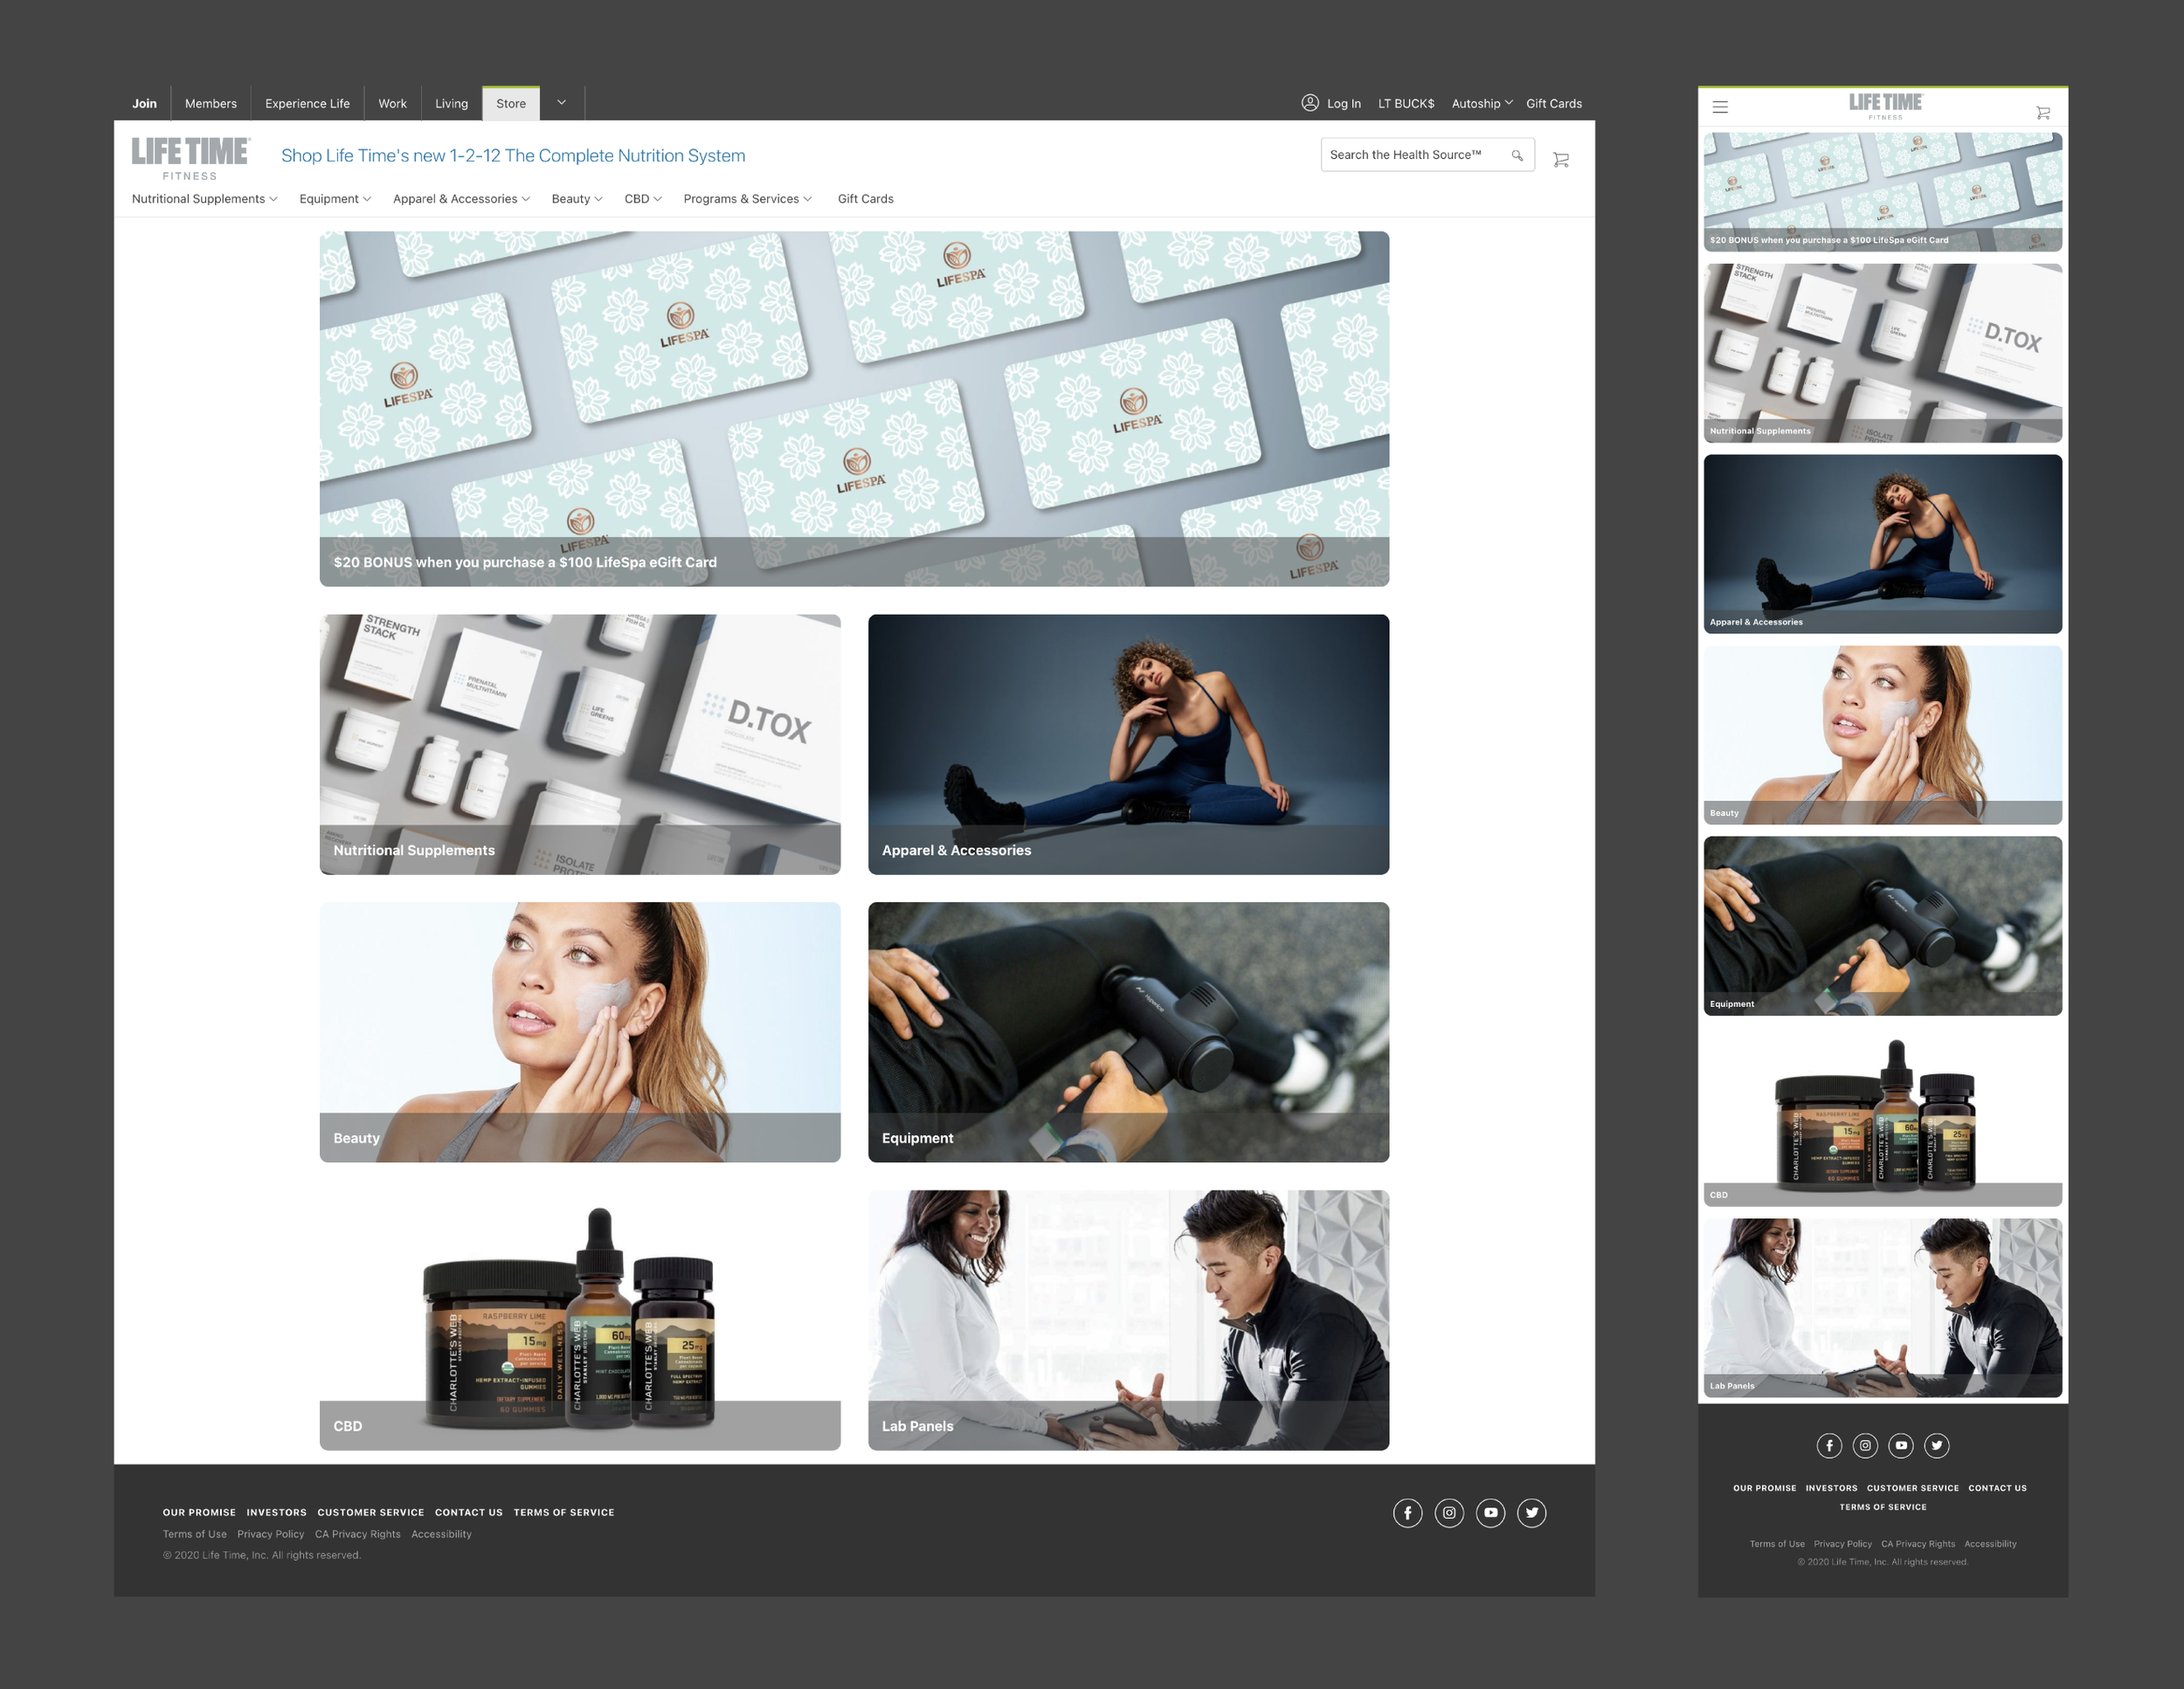Viewport: 2184px width, 1689px height.
Task: Click the 1-2-12 Nutrition System promo link
Action: click(513, 156)
